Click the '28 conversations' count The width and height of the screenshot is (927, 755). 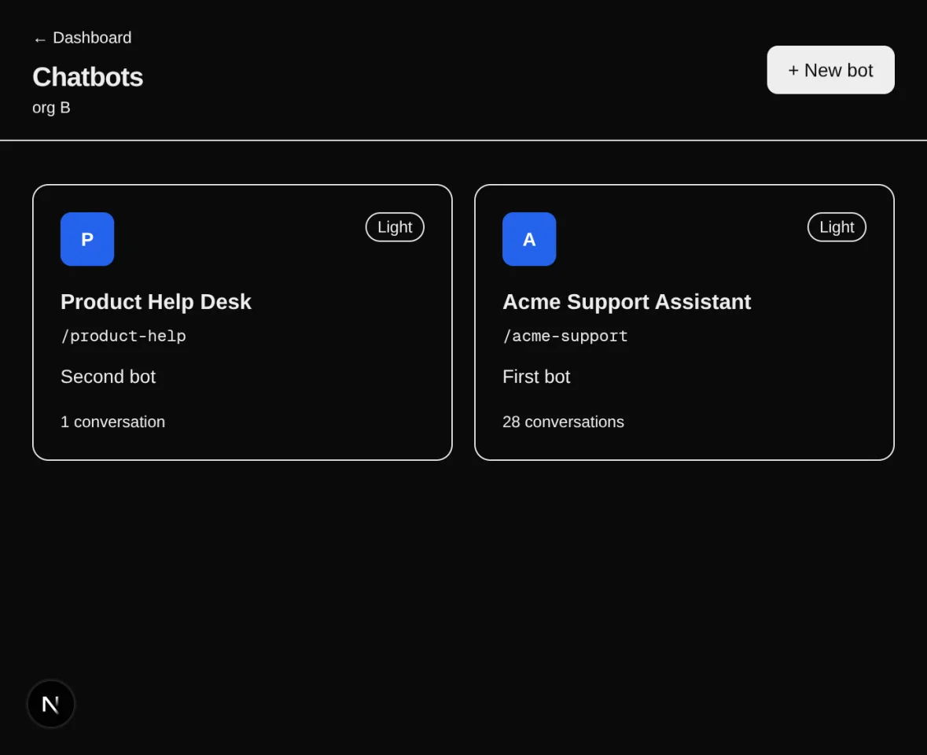tap(563, 422)
